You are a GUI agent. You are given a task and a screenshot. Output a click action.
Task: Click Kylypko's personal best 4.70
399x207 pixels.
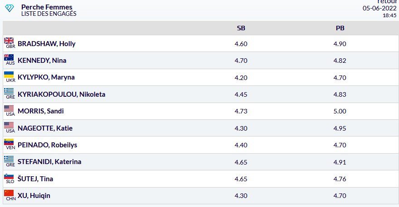340,78
